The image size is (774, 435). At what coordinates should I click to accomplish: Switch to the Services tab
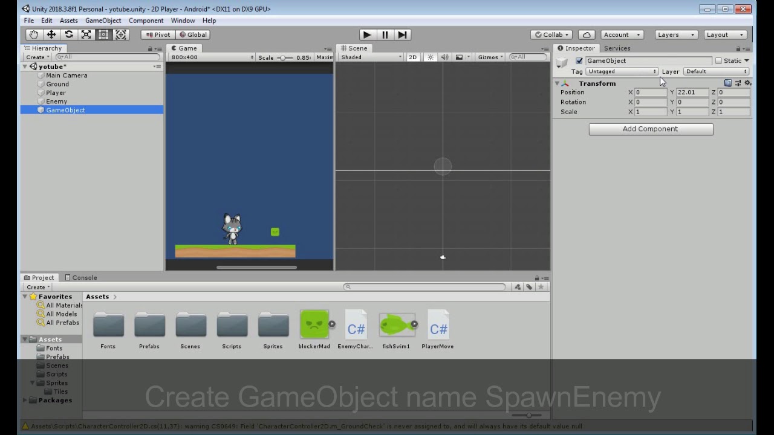(617, 48)
